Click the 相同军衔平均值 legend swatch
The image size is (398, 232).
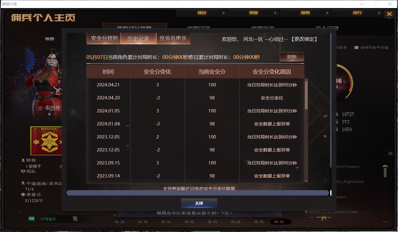click(x=356, y=48)
